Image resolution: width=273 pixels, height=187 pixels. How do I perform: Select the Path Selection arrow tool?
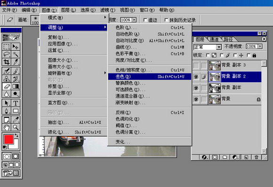tap(7, 103)
